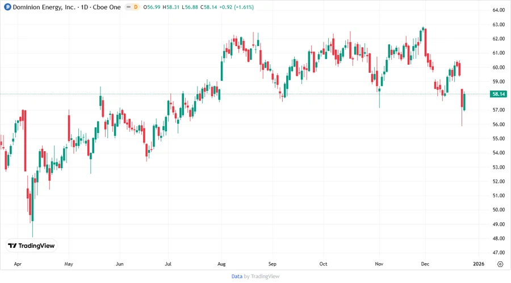Click the 2026 label on time axis

click(479, 264)
